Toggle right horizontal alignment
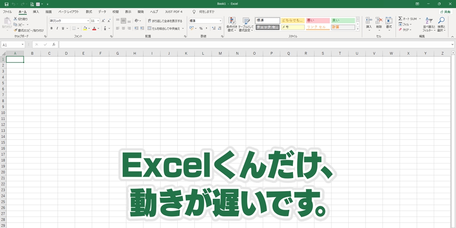Image resolution: width=456 pixels, height=228 pixels. click(x=129, y=28)
